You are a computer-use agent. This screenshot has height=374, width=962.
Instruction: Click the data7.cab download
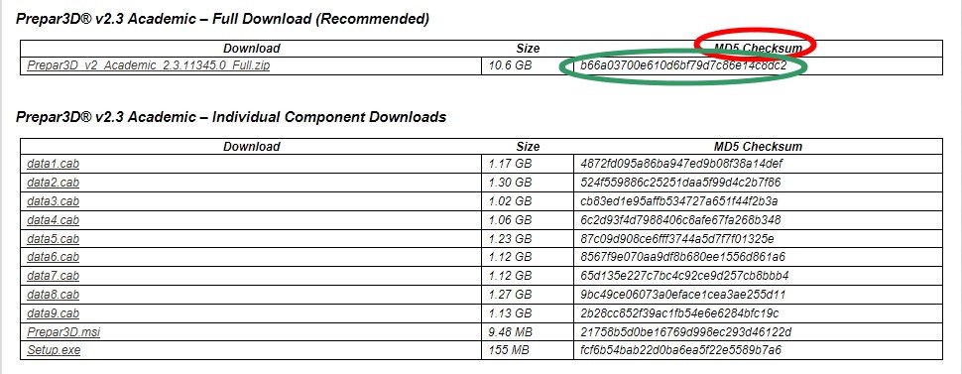(x=53, y=276)
